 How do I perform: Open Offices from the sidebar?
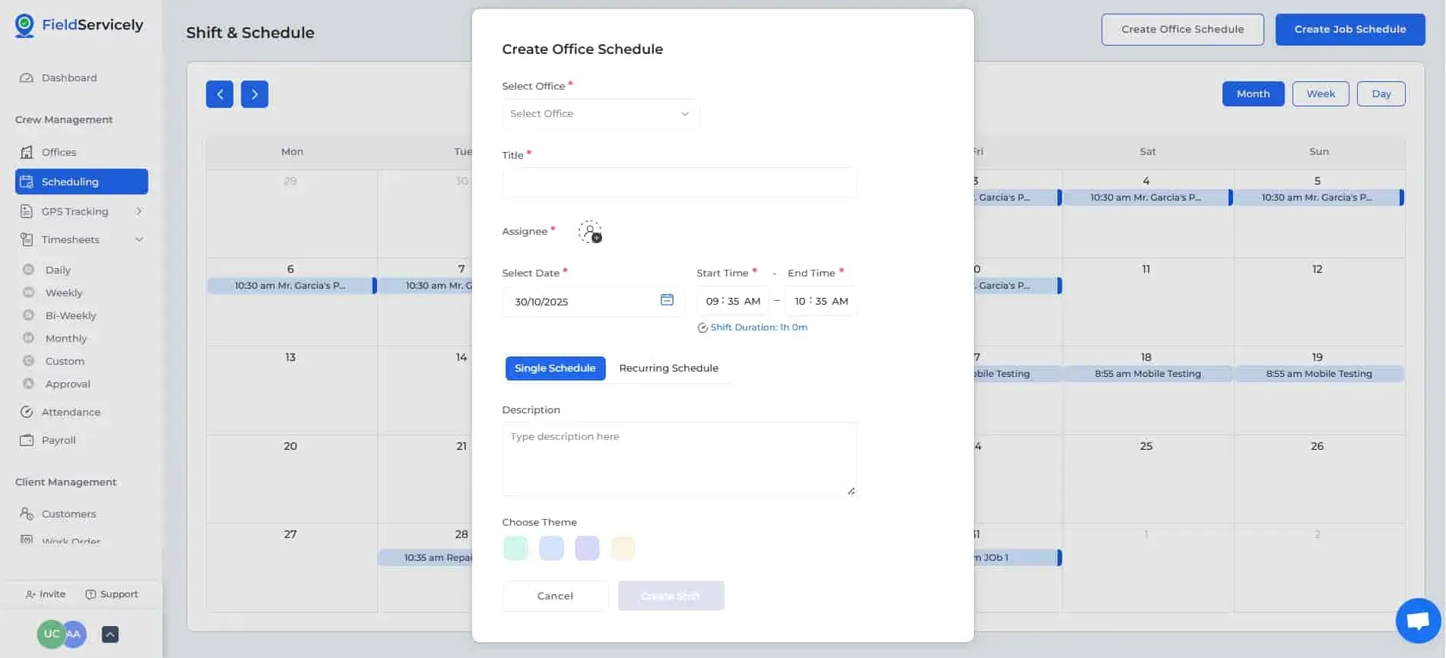tap(59, 152)
